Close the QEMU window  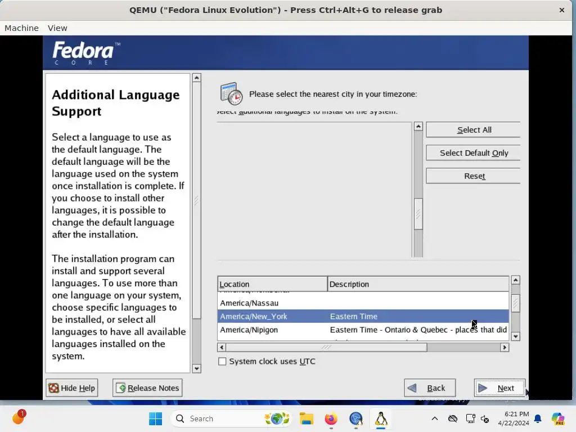click(562, 10)
